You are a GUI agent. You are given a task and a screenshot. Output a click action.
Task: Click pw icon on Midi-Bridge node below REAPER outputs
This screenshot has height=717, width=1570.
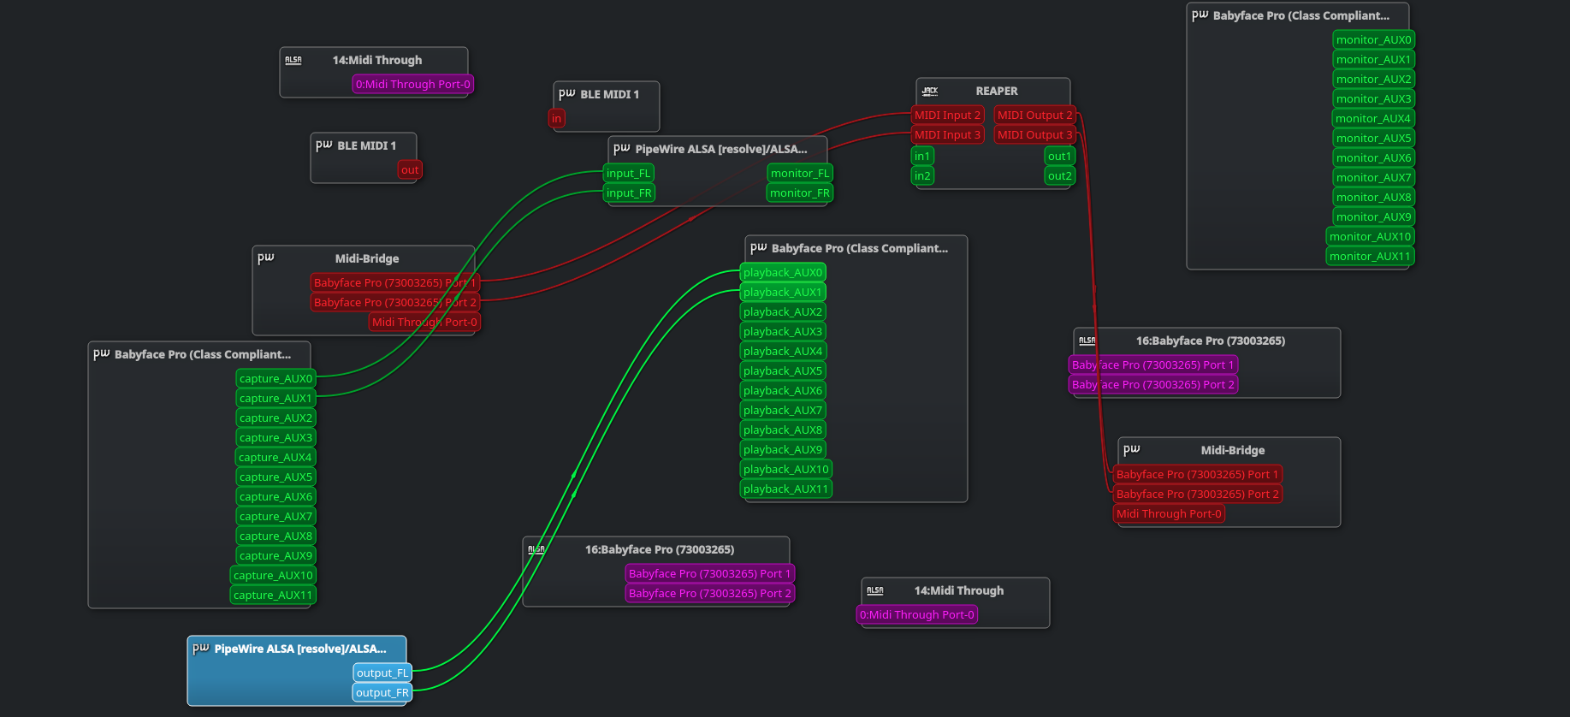(x=1131, y=449)
